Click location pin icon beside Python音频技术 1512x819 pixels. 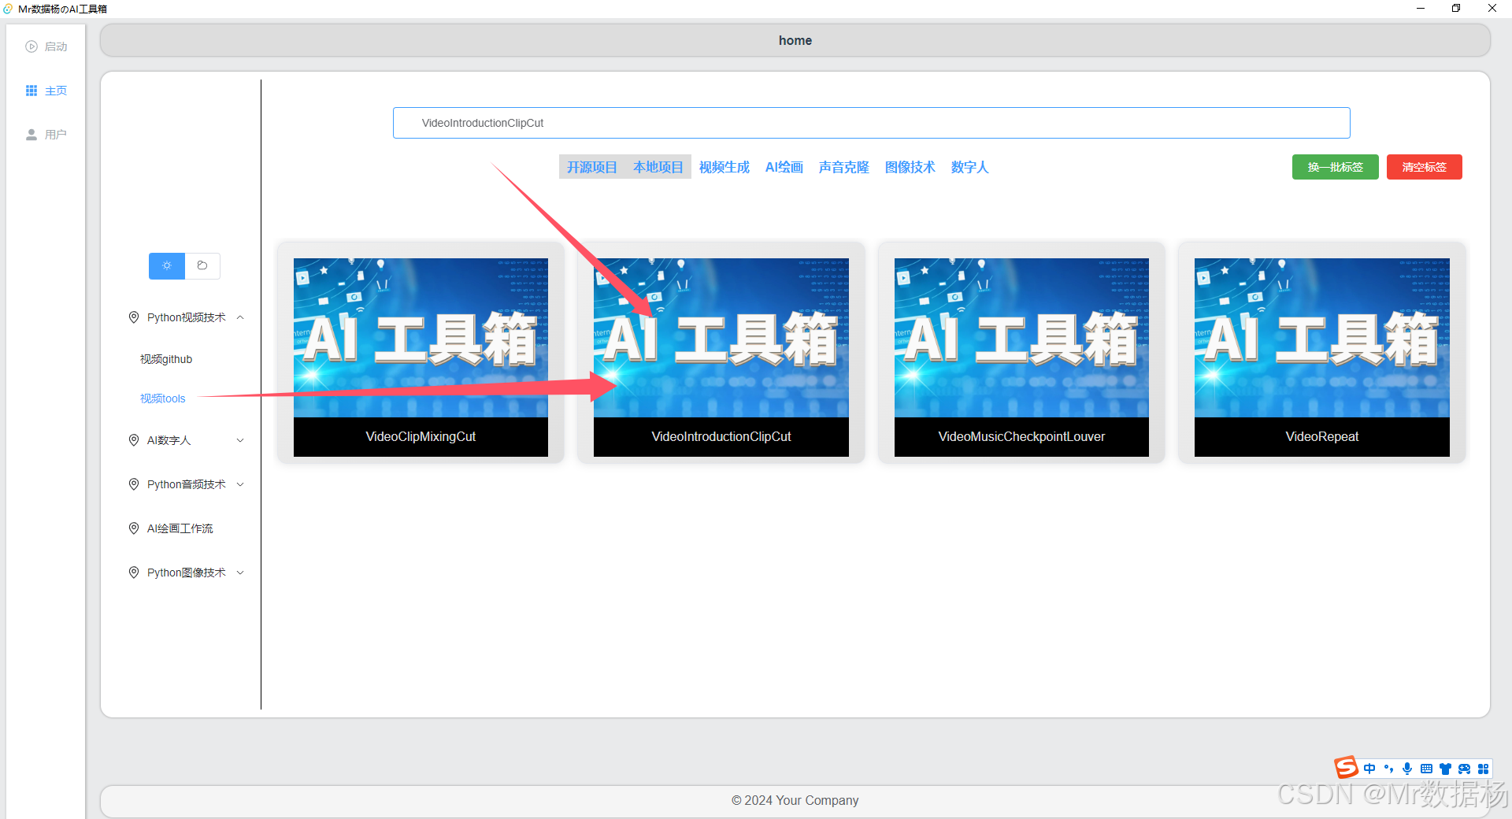[x=134, y=484]
